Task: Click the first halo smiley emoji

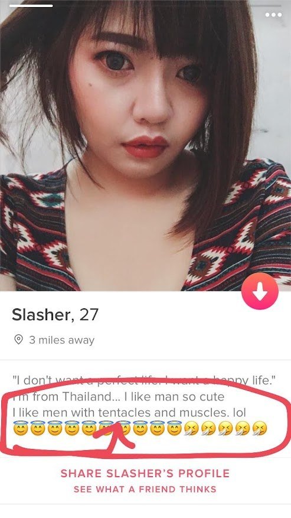Action: coord(21,428)
